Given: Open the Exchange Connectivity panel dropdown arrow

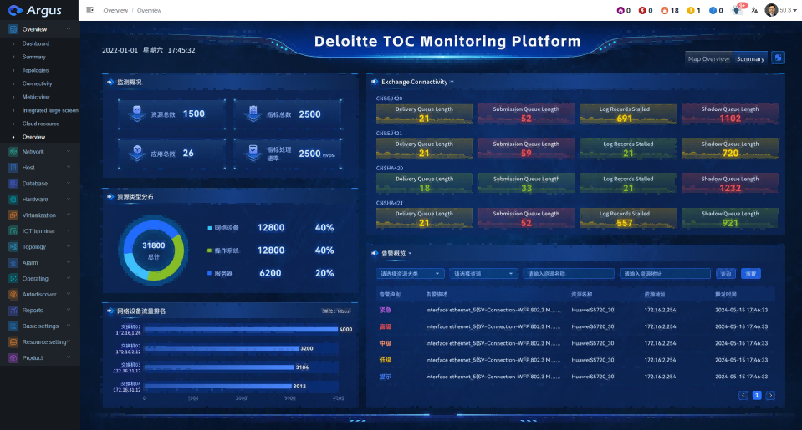Looking at the screenshot, I should [x=452, y=82].
